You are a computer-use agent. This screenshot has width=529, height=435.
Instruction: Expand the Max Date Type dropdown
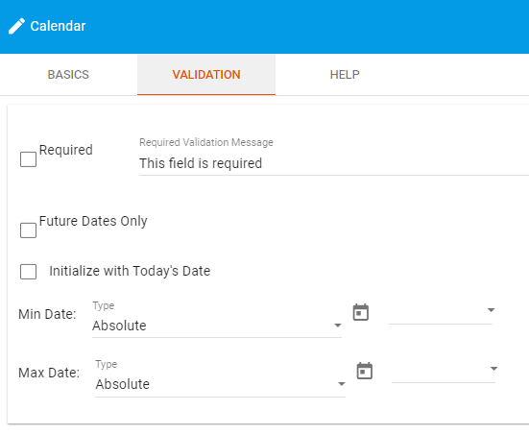point(220,384)
